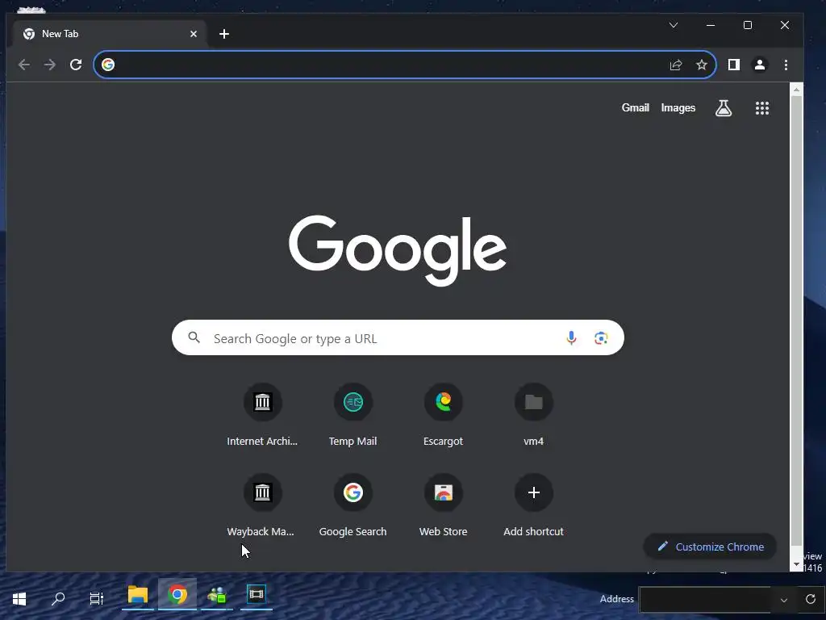Share this page via the share icon
The width and height of the screenshot is (826, 620).
click(x=676, y=65)
